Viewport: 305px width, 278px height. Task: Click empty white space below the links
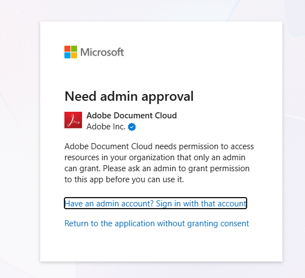[x=161, y=245]
